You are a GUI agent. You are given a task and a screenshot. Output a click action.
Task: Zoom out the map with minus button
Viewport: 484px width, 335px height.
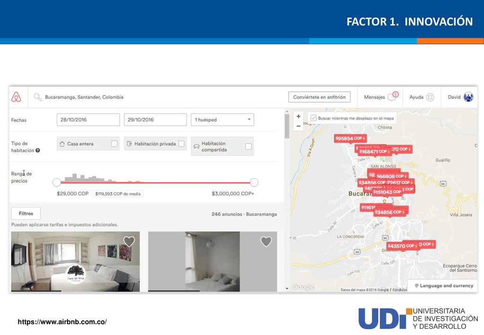coord(299,126)
